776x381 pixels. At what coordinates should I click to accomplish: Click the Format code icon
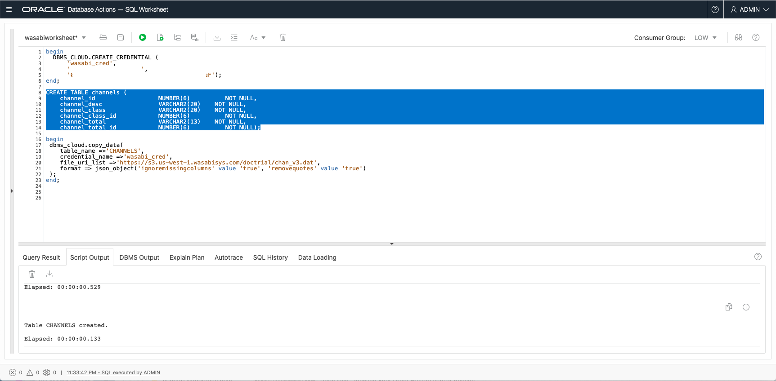click(234, 37)
